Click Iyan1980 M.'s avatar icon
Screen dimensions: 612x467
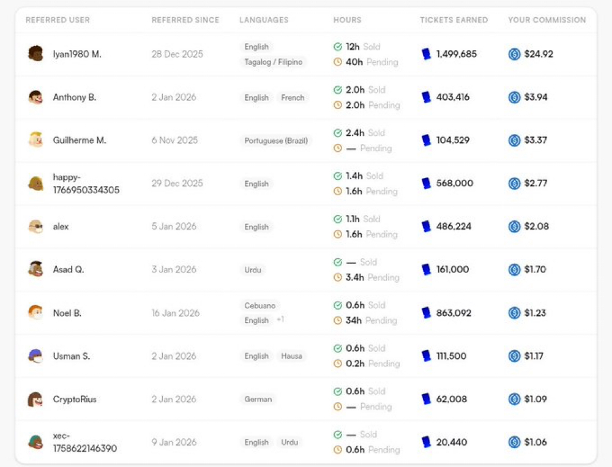pyautogui.click(x=35, y=54)
